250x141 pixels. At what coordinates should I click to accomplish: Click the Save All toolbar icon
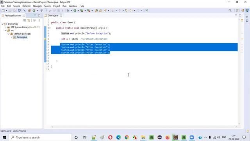[14, 11]
